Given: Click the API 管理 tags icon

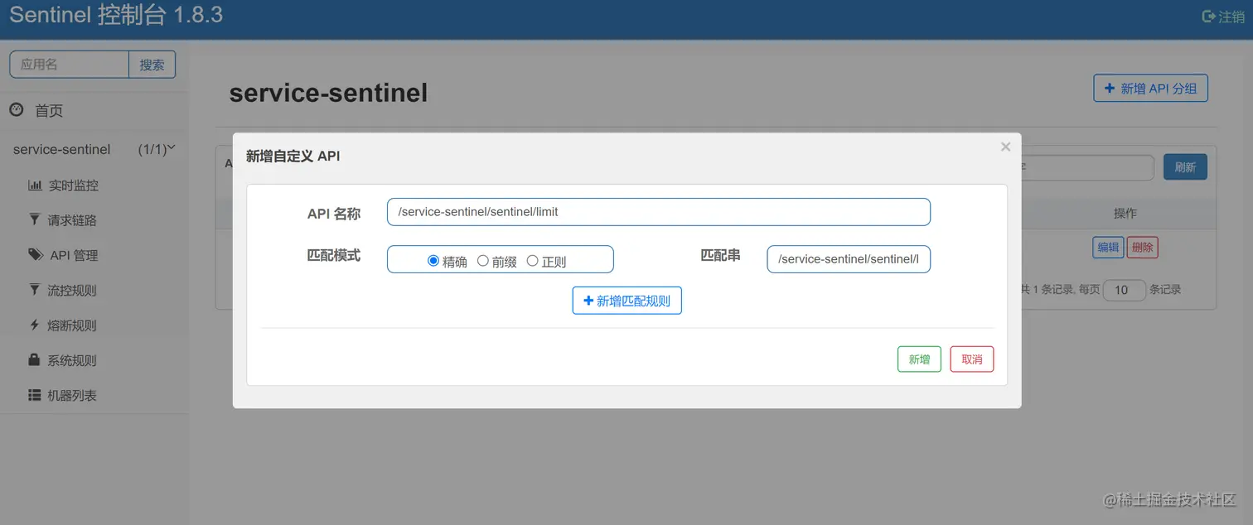Looking at the screenshot, I should pos(36,255).
